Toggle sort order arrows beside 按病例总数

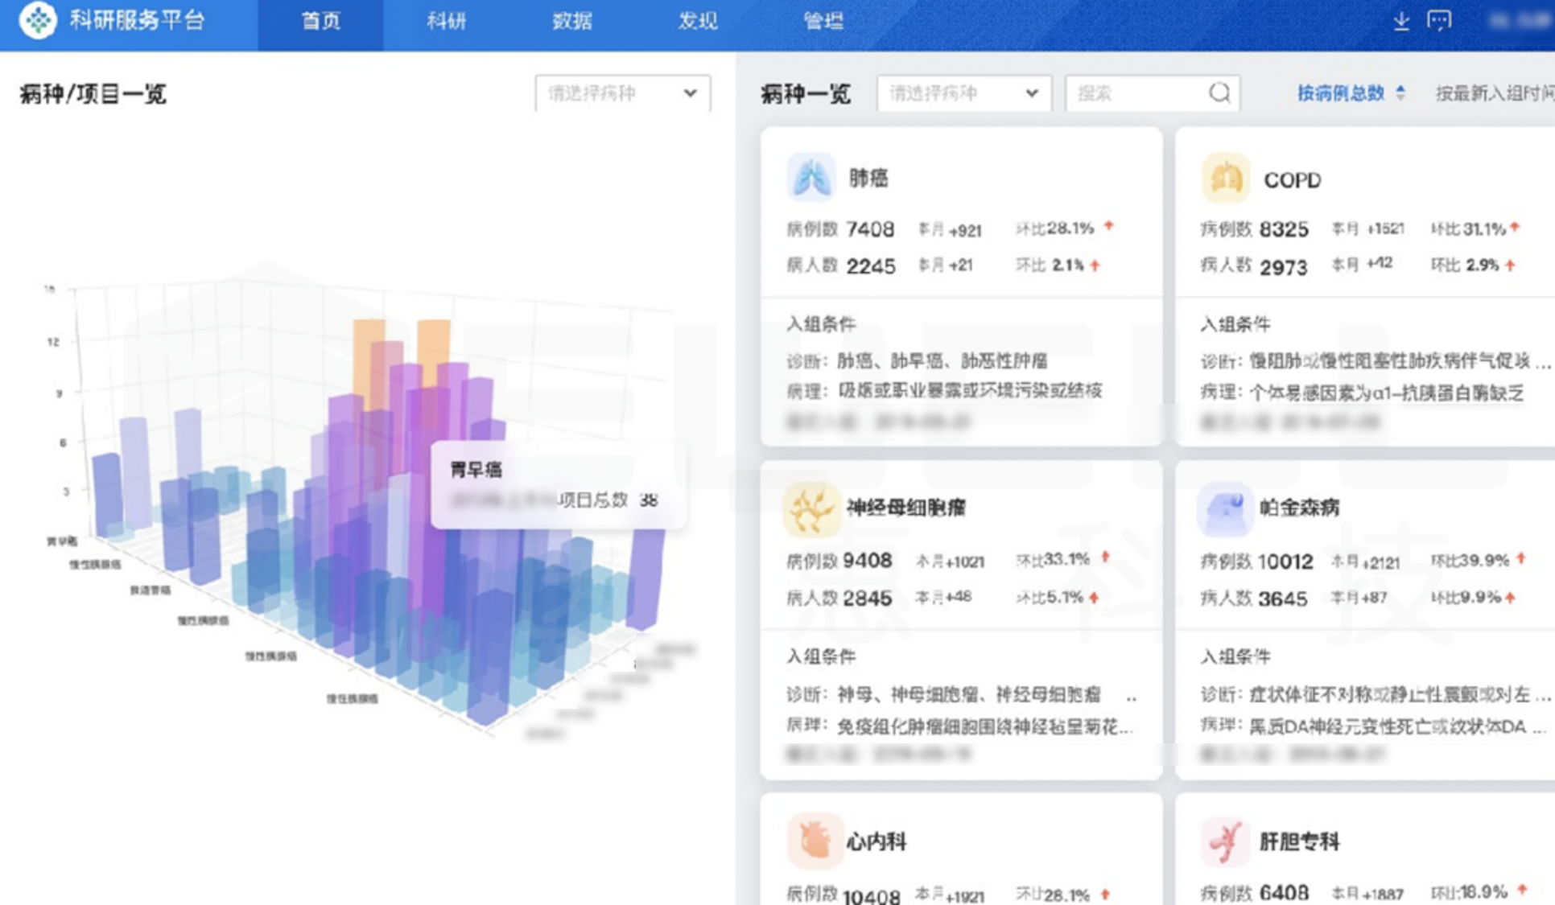pos(1400,93)
